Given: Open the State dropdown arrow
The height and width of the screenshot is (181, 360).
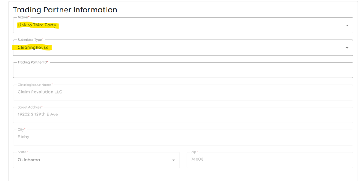Looking at the screenshot, I should 173,160.
